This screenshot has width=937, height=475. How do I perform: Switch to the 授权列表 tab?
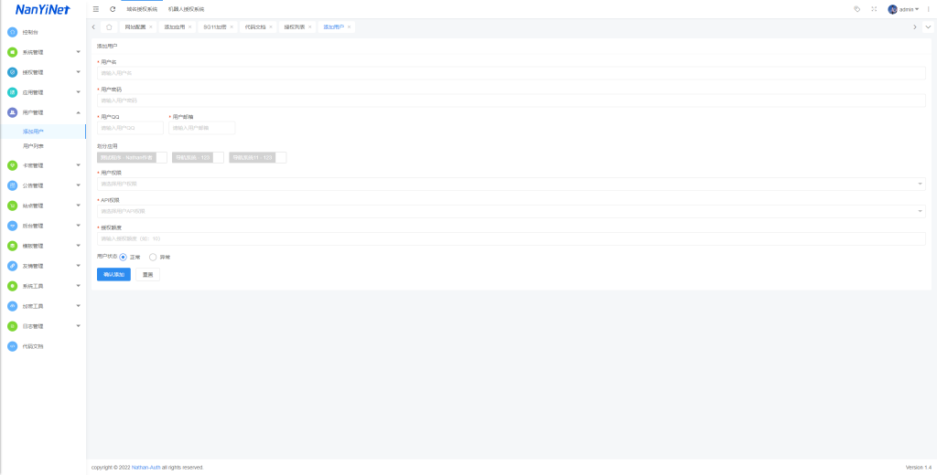click(294, 26)
